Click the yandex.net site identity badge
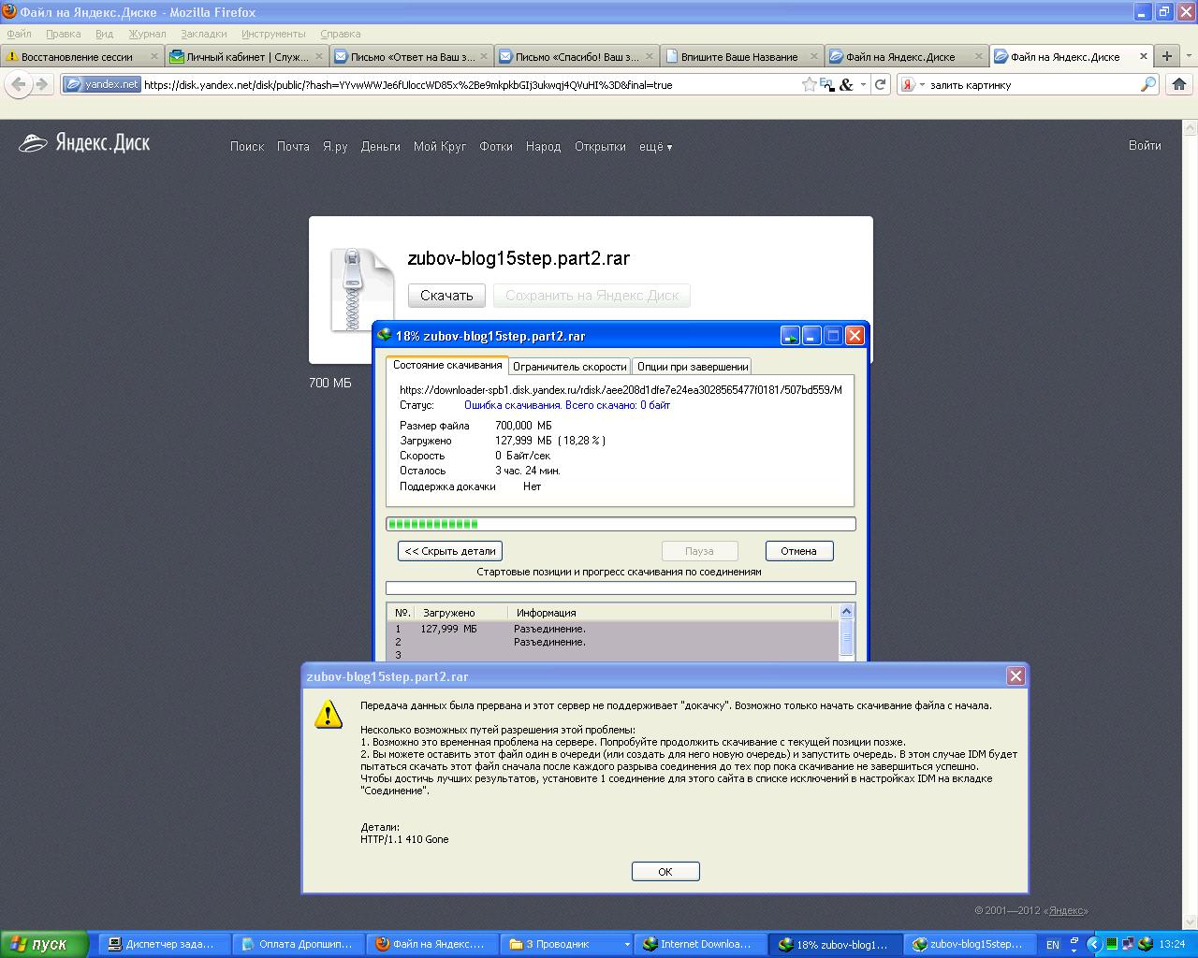 (102, 84)
